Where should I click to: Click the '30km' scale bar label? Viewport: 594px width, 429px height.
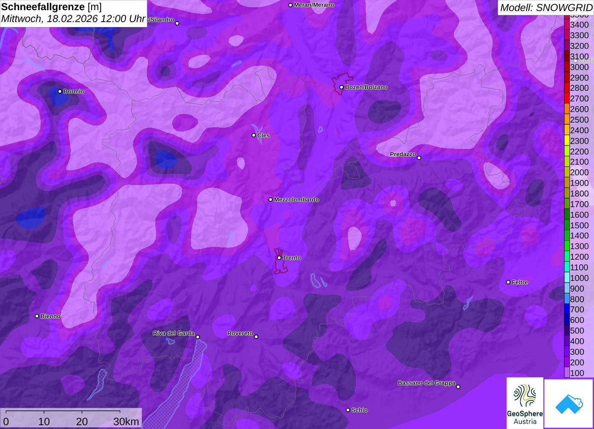click(126, 421)
